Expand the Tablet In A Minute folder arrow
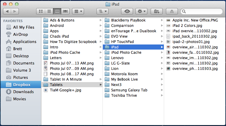The image size is (226, 126). (101, 79)
